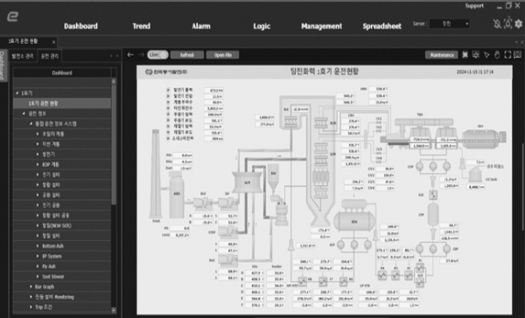525x318 pixels.
Task: Open the Logic menu
Action: (x=262, y=26)
